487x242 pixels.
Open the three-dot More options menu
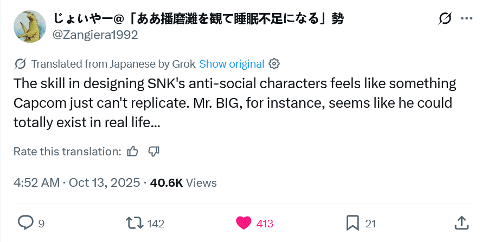(466, 19)
